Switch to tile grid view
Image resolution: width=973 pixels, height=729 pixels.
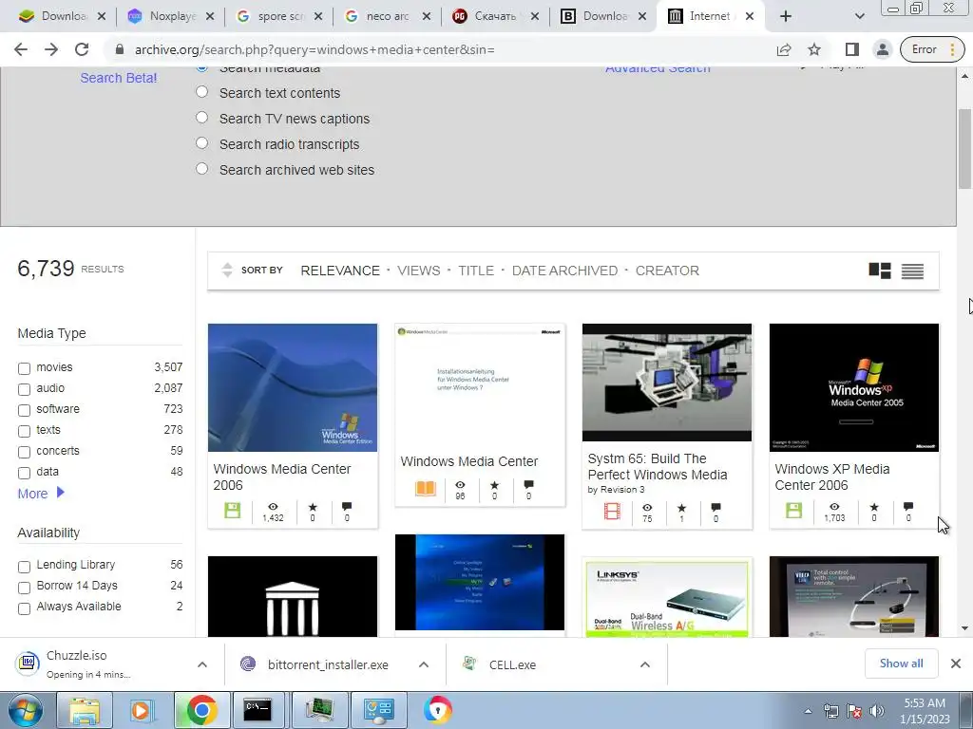pyautogui.click(x=879, y=271)
